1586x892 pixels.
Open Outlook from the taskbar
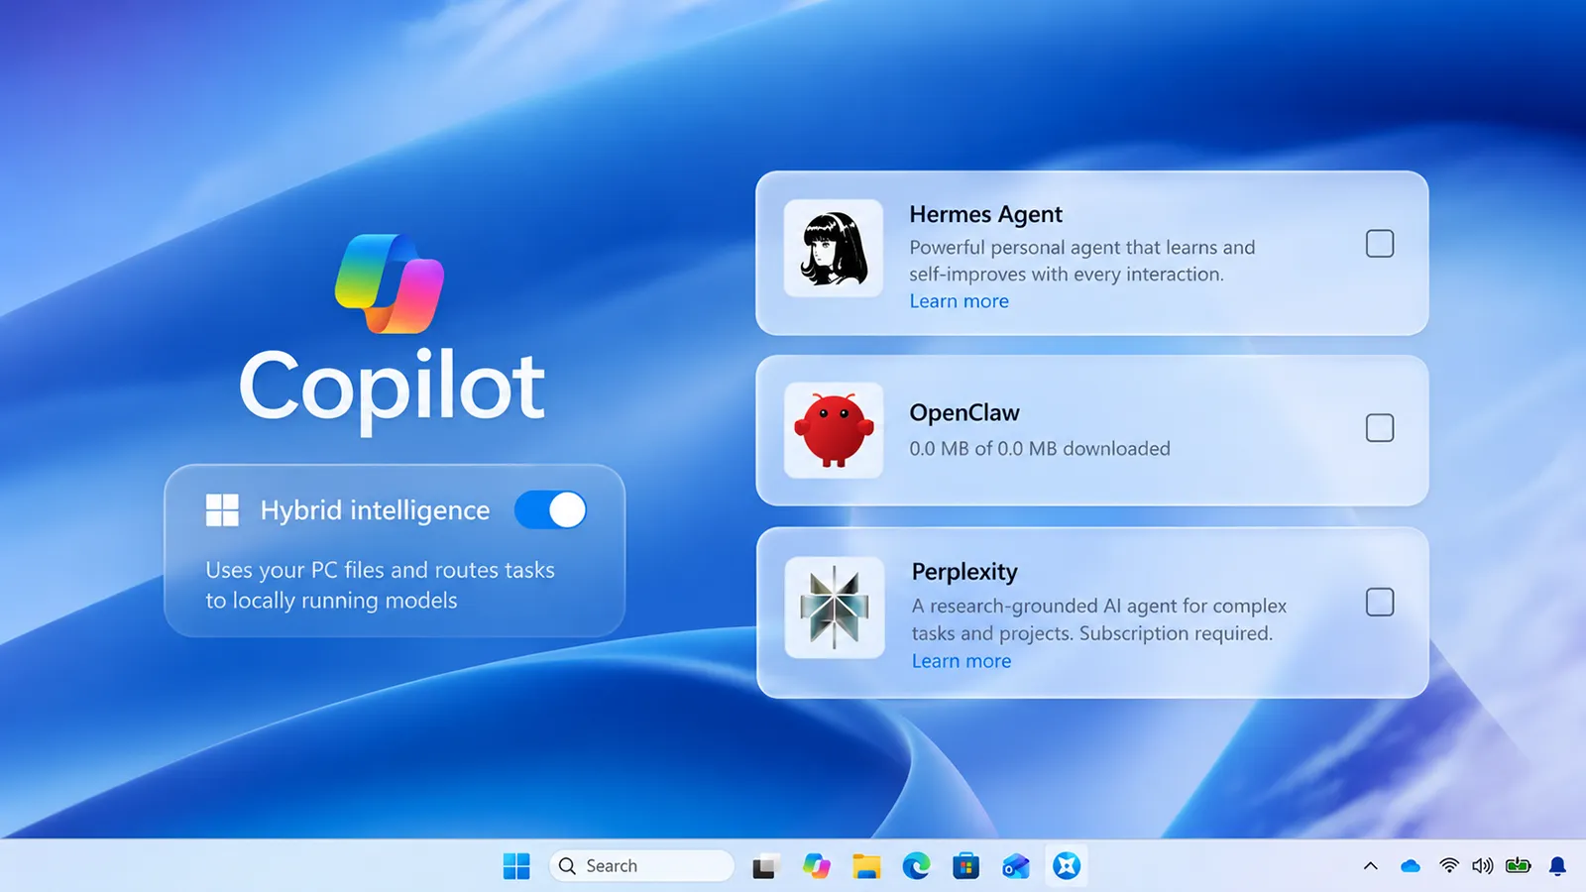pyautogui.click(x=1016, y=866)
